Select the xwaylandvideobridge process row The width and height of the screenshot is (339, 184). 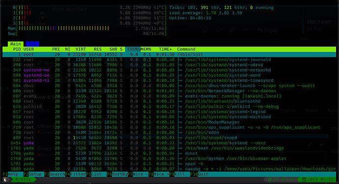click(x=169, y=148)
